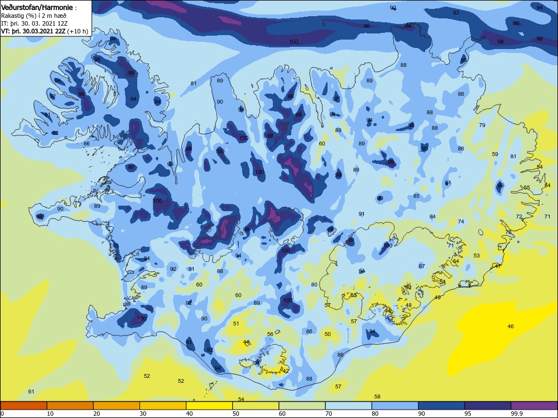Click the 95–99.9 navy legend swatch

[488, 406]
